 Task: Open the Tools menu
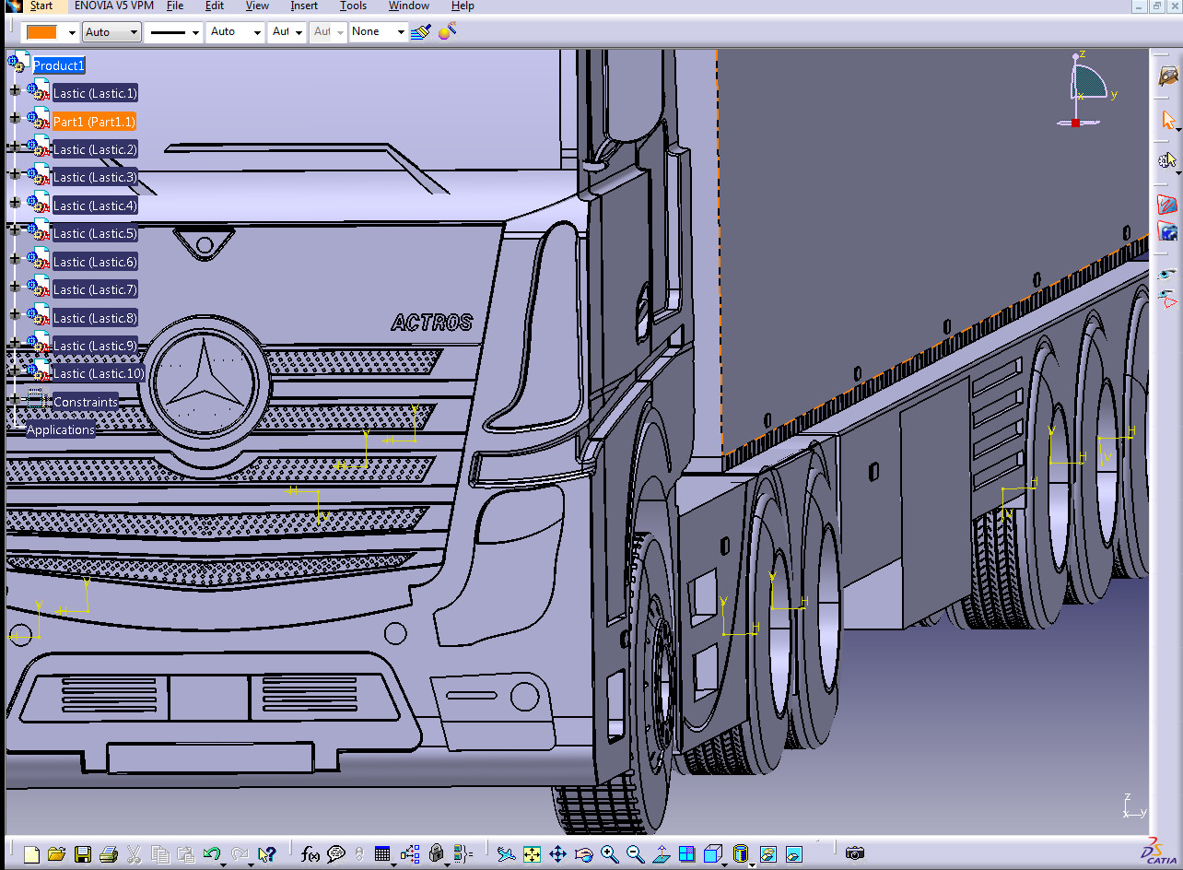pos(353,6)
